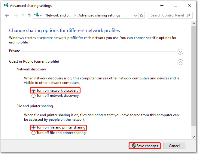Select Turn off file and printer sharing

[x=34, y=133]
